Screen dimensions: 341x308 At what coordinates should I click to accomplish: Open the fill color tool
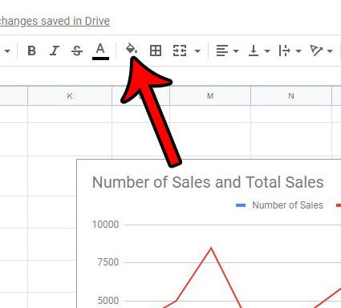(x=132, y=49)
